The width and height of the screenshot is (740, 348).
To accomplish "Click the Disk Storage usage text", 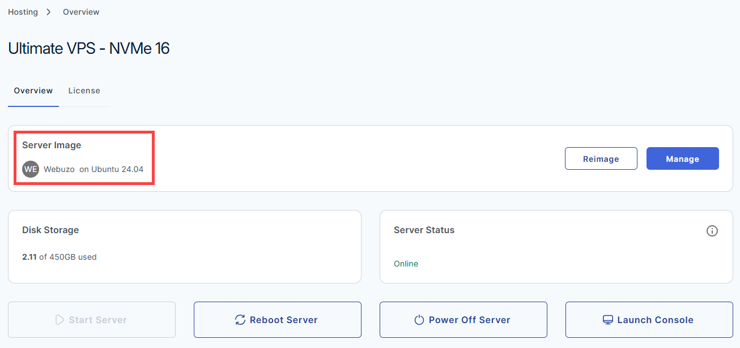I will (59, 257).
